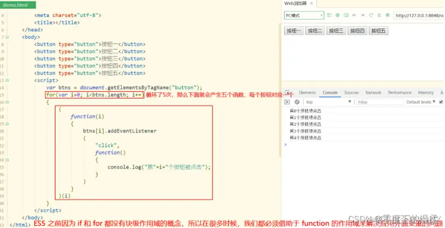Collapse the function(i) body fold marker on line 19

(x=7, y=124)
